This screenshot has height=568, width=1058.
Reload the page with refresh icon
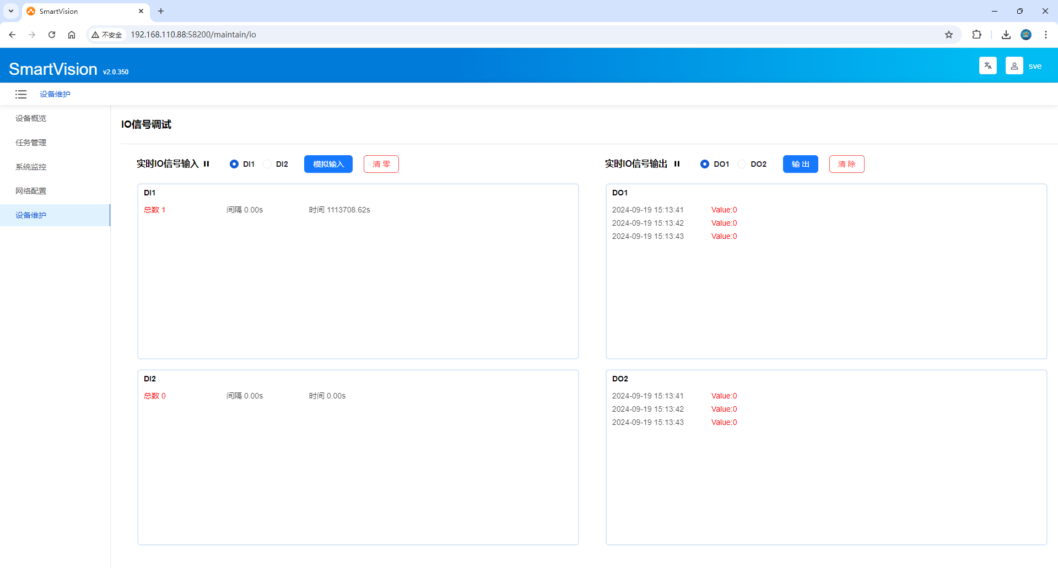point(52,35)
